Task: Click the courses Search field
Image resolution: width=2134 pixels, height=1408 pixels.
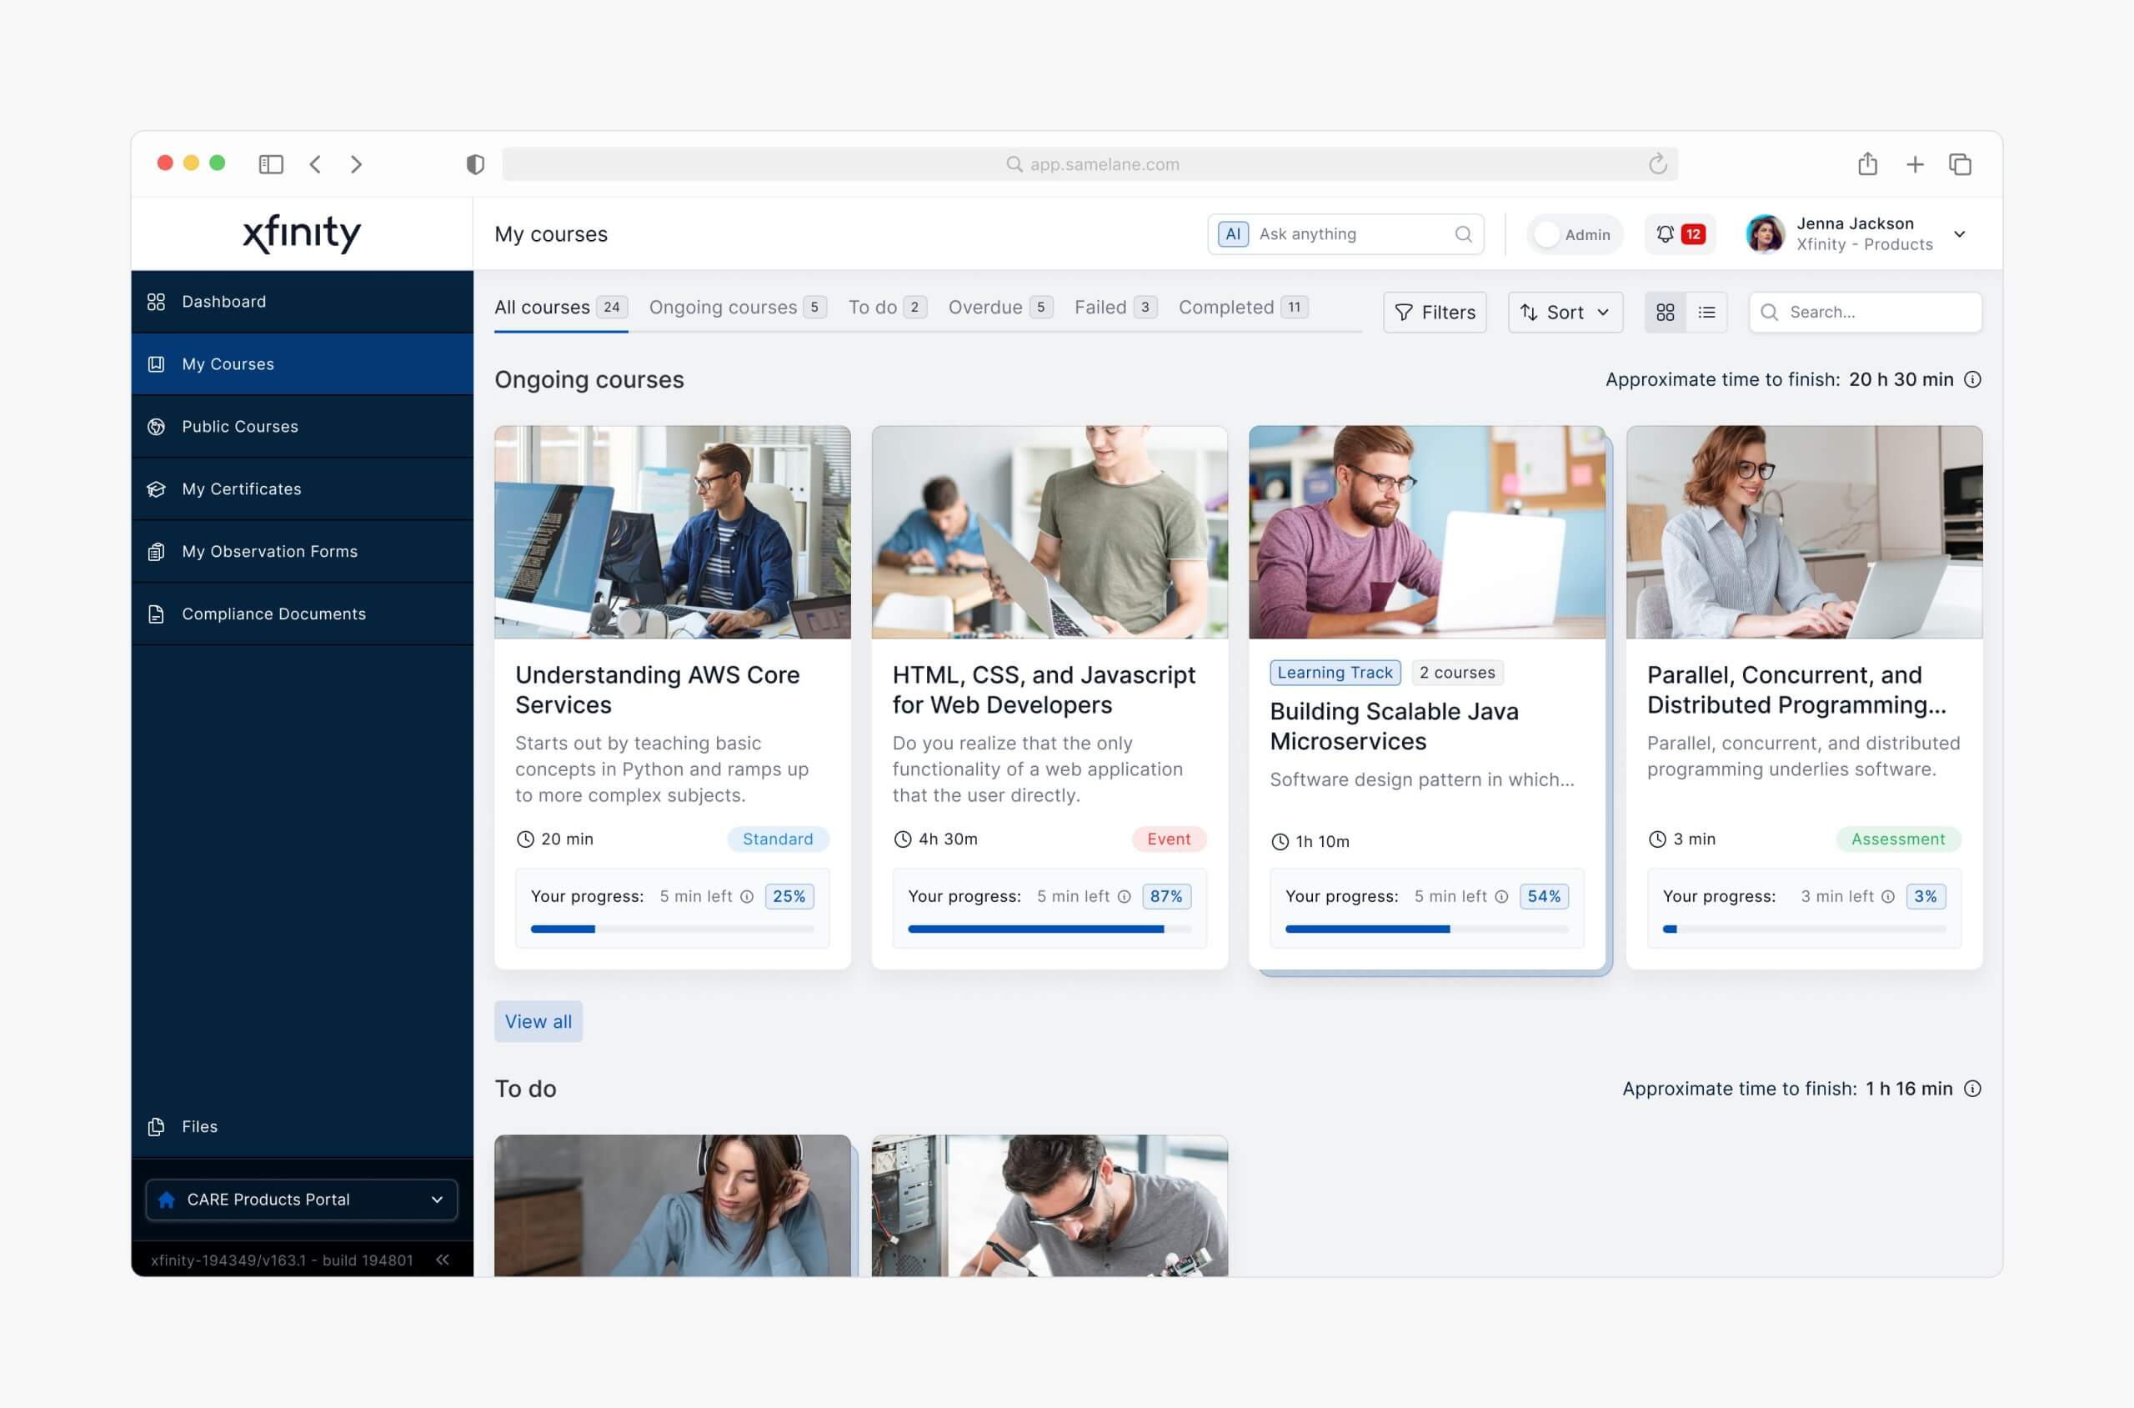Action: (x=1866, y=313)
